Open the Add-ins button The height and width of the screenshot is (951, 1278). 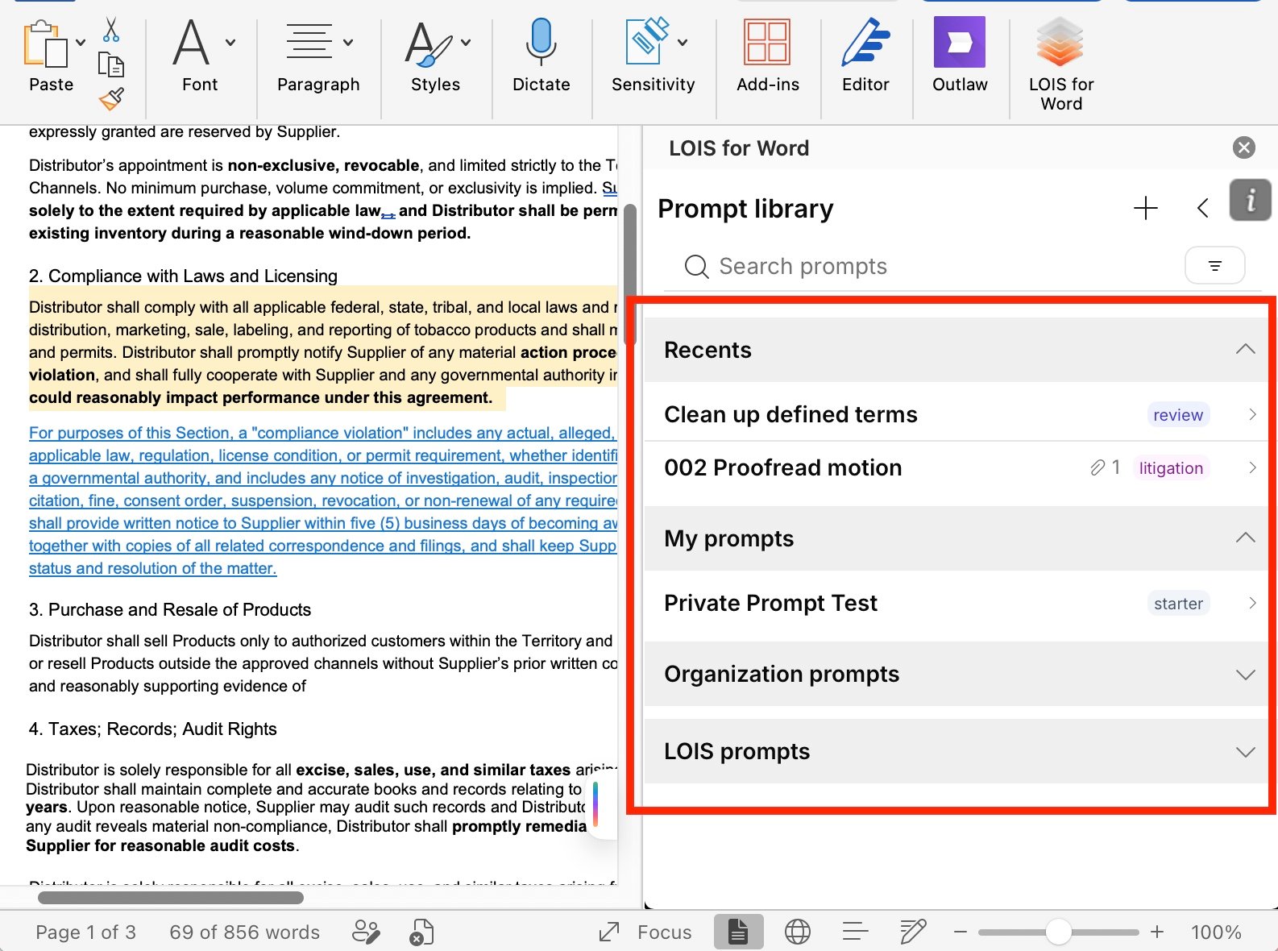pos(767,56)
